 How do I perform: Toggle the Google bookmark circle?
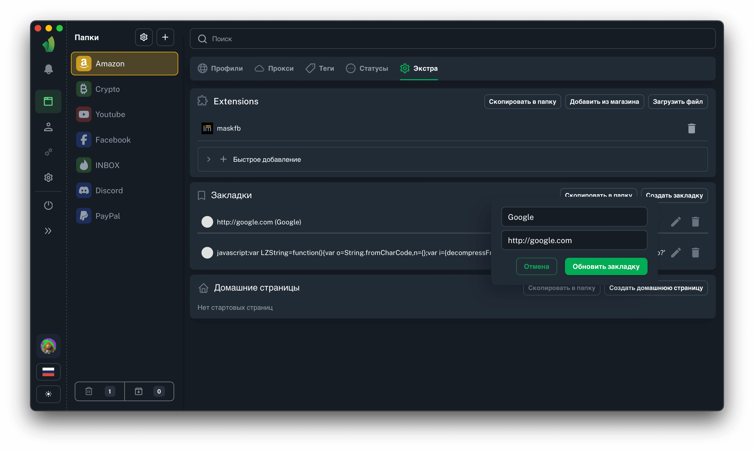click(207, 222)
